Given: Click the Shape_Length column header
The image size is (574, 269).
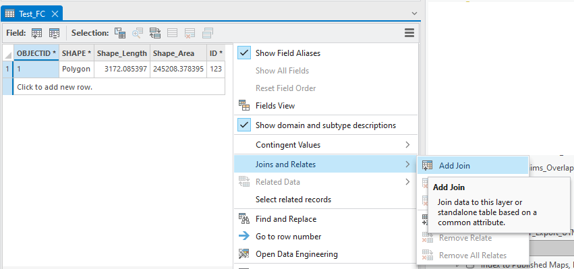Looking at the screenshot, I should point(122,53).
